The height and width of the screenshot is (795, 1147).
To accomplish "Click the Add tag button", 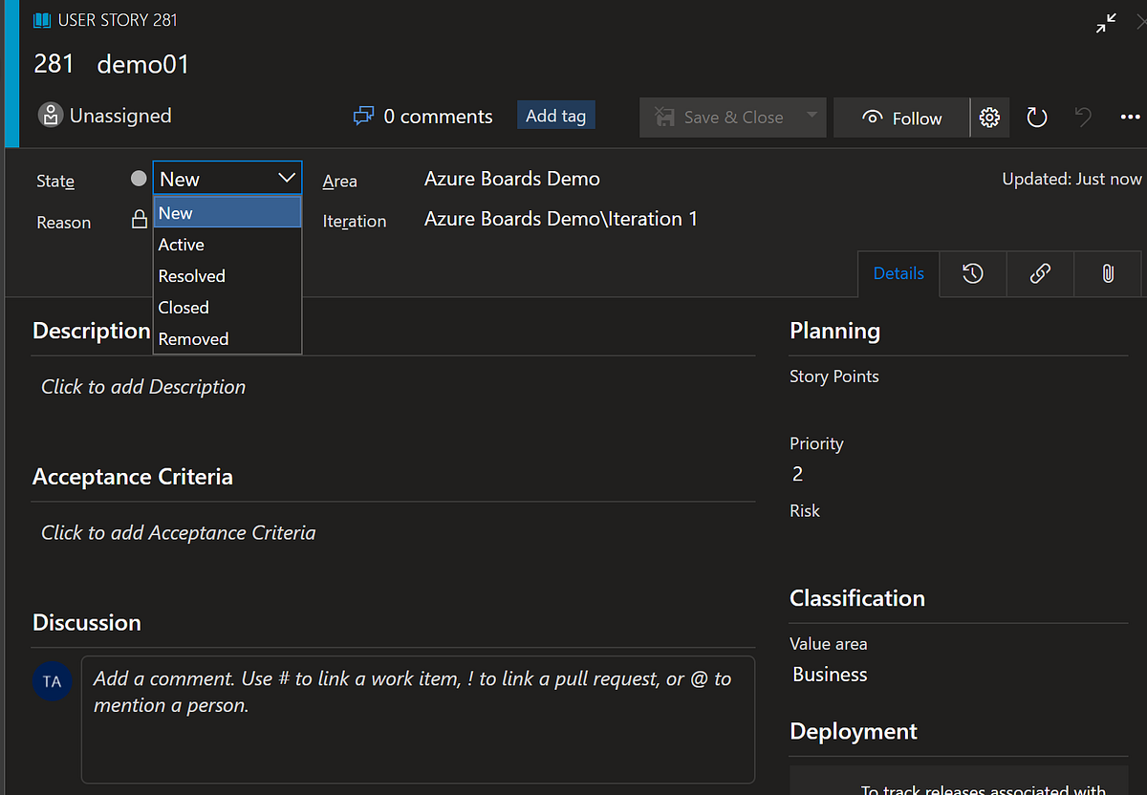I will [555, 115].
